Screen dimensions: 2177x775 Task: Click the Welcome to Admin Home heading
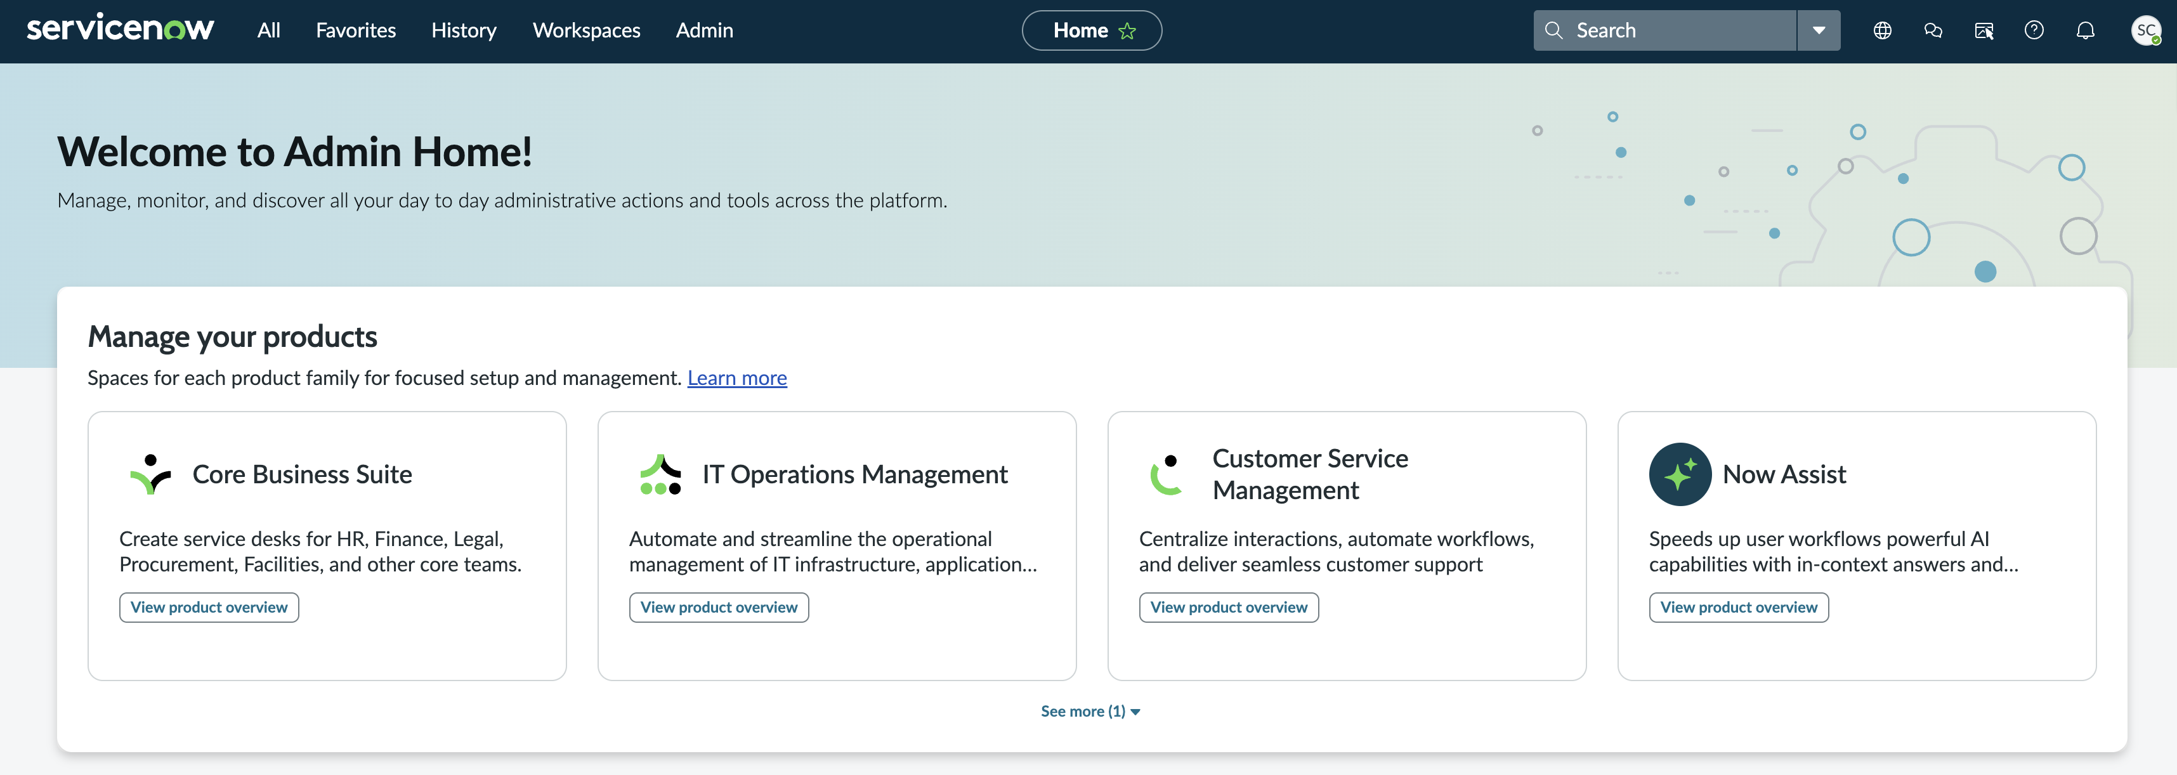(x=294, y=152)
